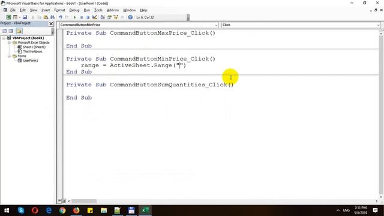Show hidden system tray icons chevron
This screenshot has width=384, height=216.
point(338,211)
